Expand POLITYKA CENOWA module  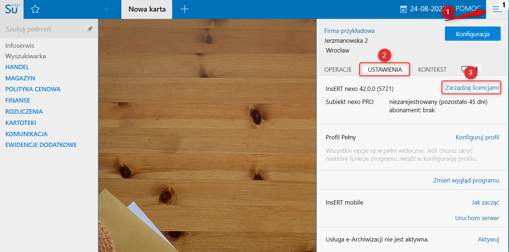click(x=33, y=89)
